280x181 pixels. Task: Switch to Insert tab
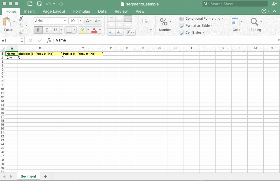click(x=29, y=12)
